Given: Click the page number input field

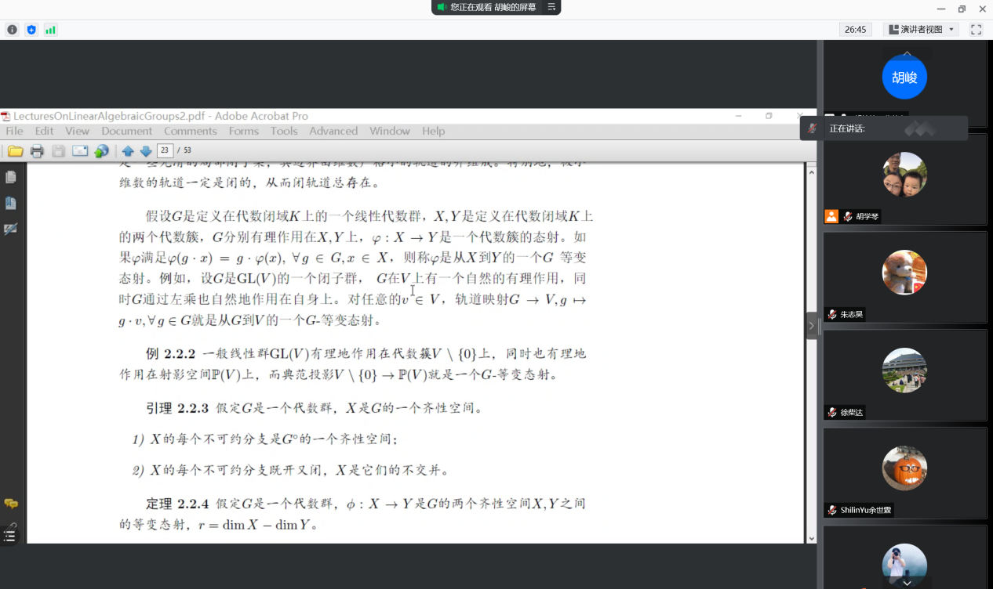Looking at the screenshot, I should tap(165, 150).
